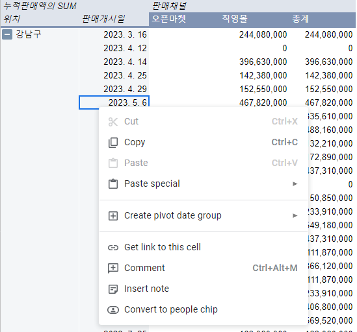The image size is (357, 332).
Task: Select the 오픈마켓 column header
Action: (169, 19)
